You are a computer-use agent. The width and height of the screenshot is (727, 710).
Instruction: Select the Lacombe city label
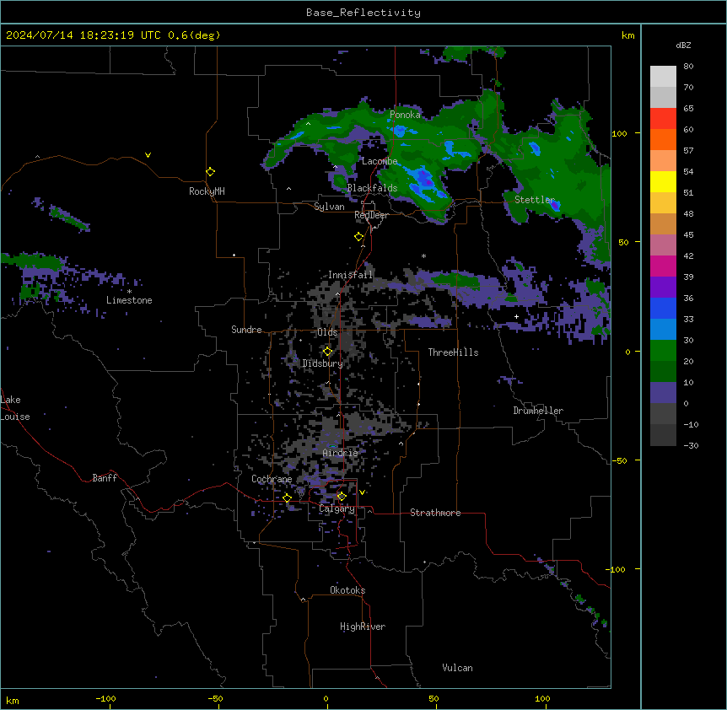(x=380, y=161)
